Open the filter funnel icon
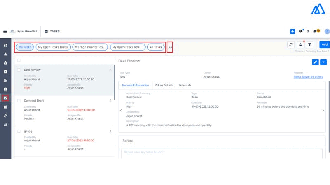Screen dimensions: 330x185 point(309,44)
